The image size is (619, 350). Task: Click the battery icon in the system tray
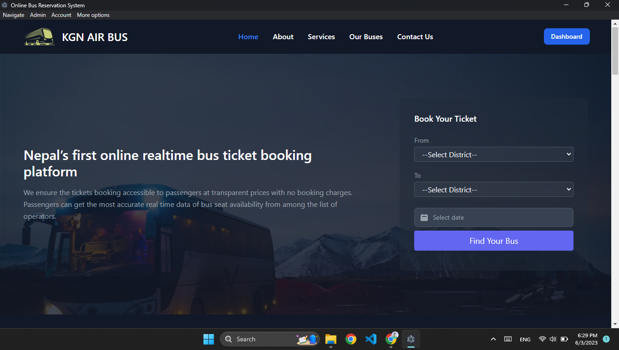[564, 339]
